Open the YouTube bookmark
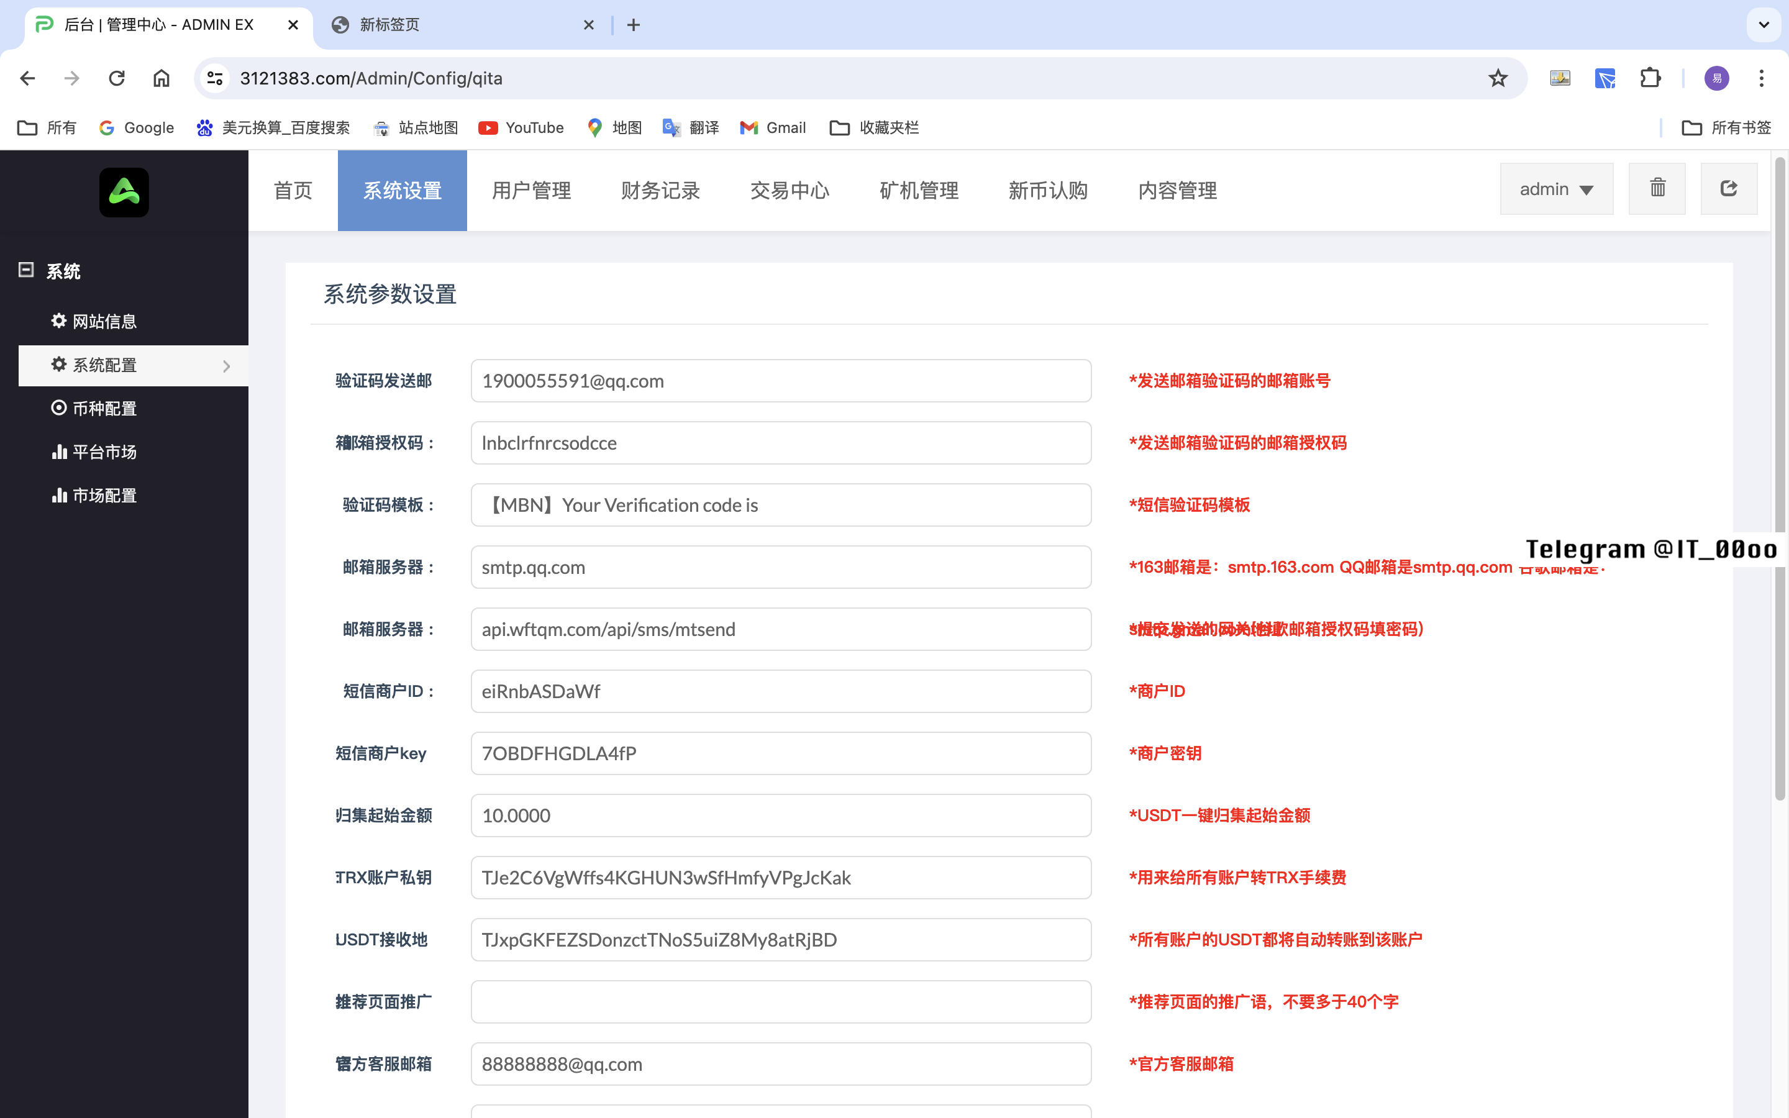Screen dimensions: 1789x1118 pyautogui.click(x=521, y=128)
